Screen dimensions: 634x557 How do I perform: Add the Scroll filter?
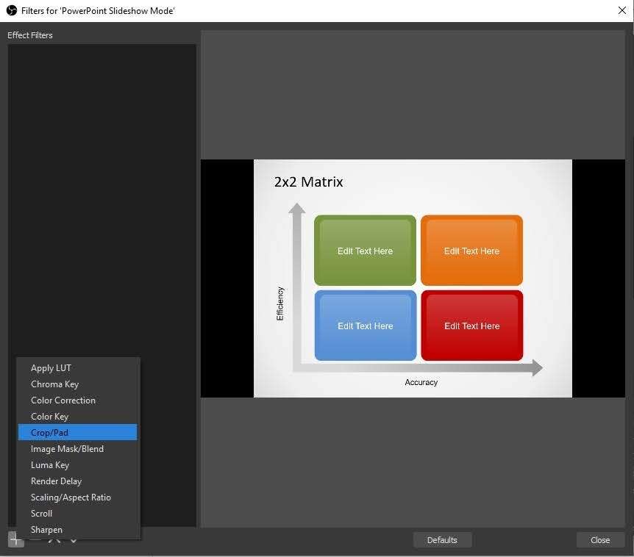click(42, 514)
